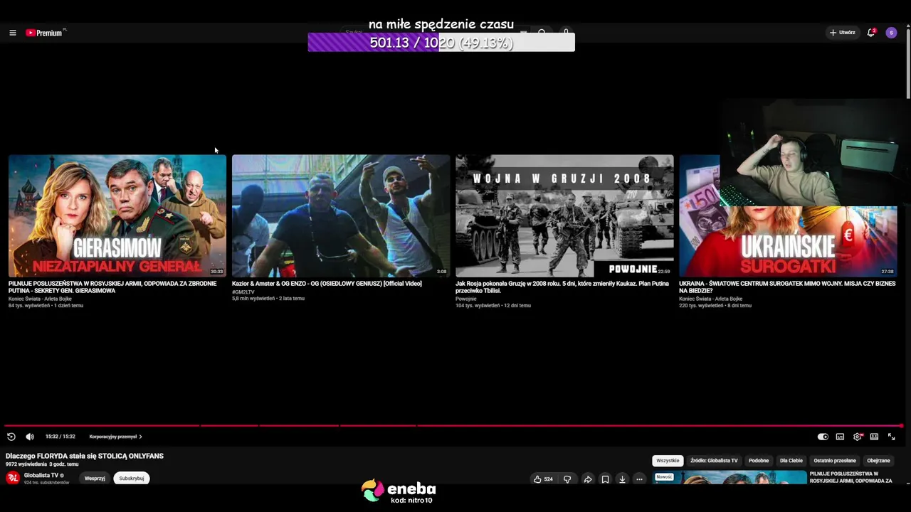Play the Kazior & Amster OG video thumbnail
Screen dimensions: 911x512
[341, 216]
